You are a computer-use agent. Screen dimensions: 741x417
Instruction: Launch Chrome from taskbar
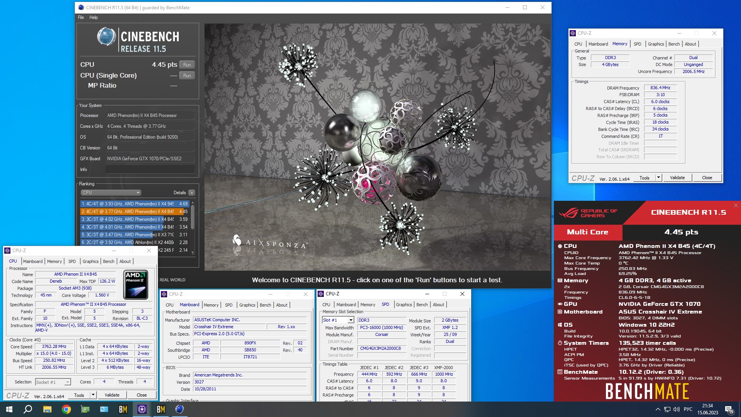tap(66, 409)
